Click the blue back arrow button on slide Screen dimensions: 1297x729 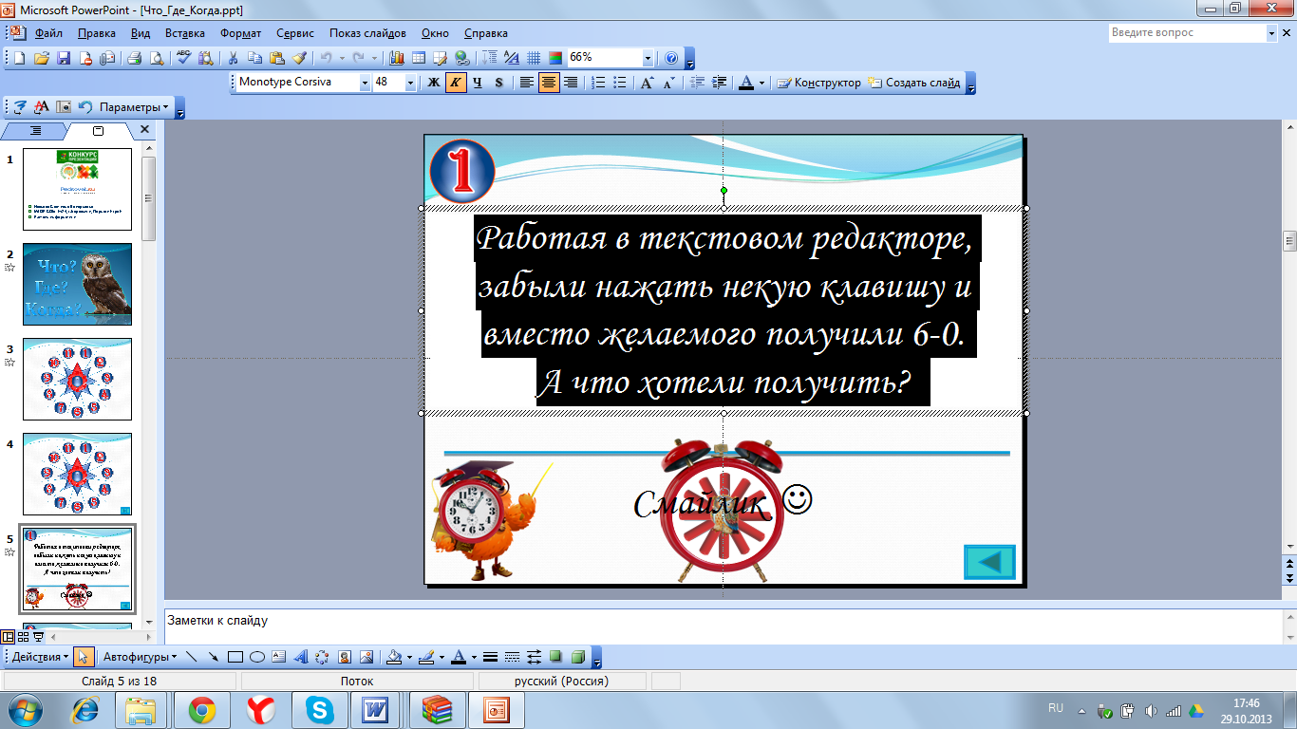click(x=989, y=562)
